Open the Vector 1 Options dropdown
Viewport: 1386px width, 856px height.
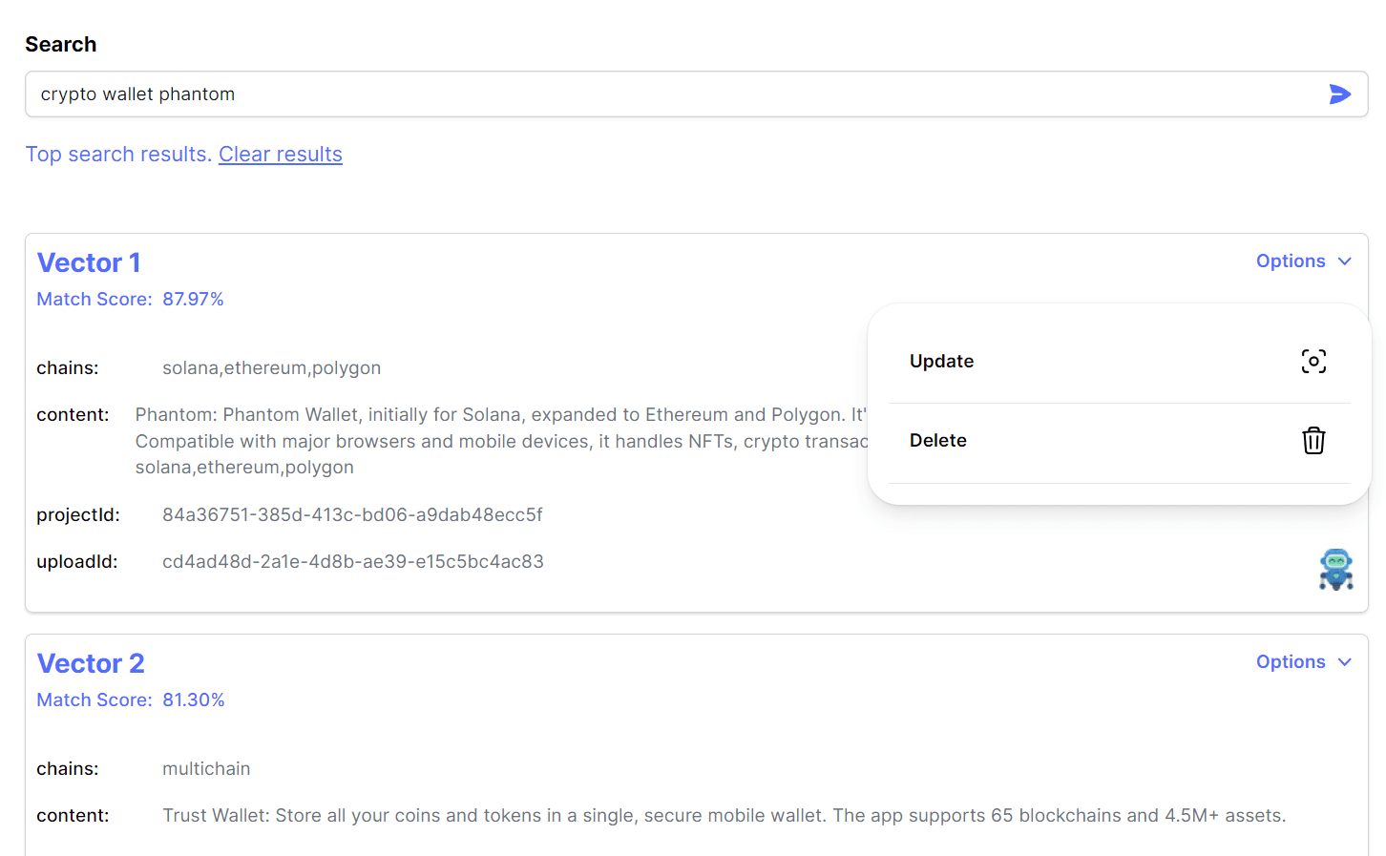tap(1304, 261)
